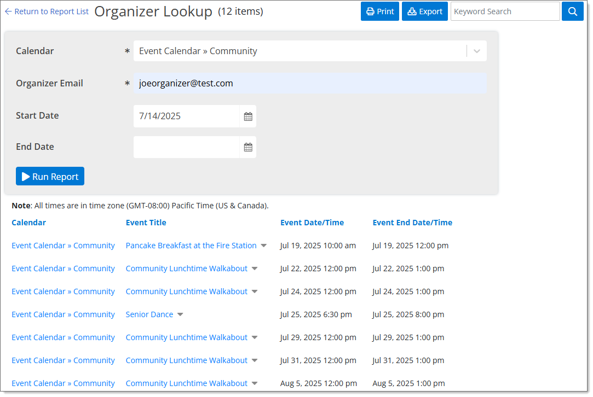Sort by the Event End Date/Time header
The image size is (593, 397).
point(412,223)
